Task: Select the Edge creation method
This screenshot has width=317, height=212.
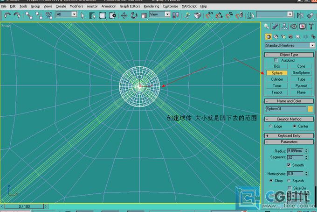Action: pyautogui.click(x=270, y=126)
